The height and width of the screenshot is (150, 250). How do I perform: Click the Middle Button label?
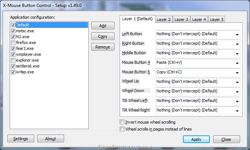click(134, 53)
